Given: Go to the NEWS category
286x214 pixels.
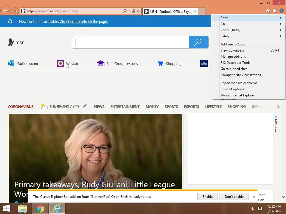Looking at the screenshot, I should point(99,106).
